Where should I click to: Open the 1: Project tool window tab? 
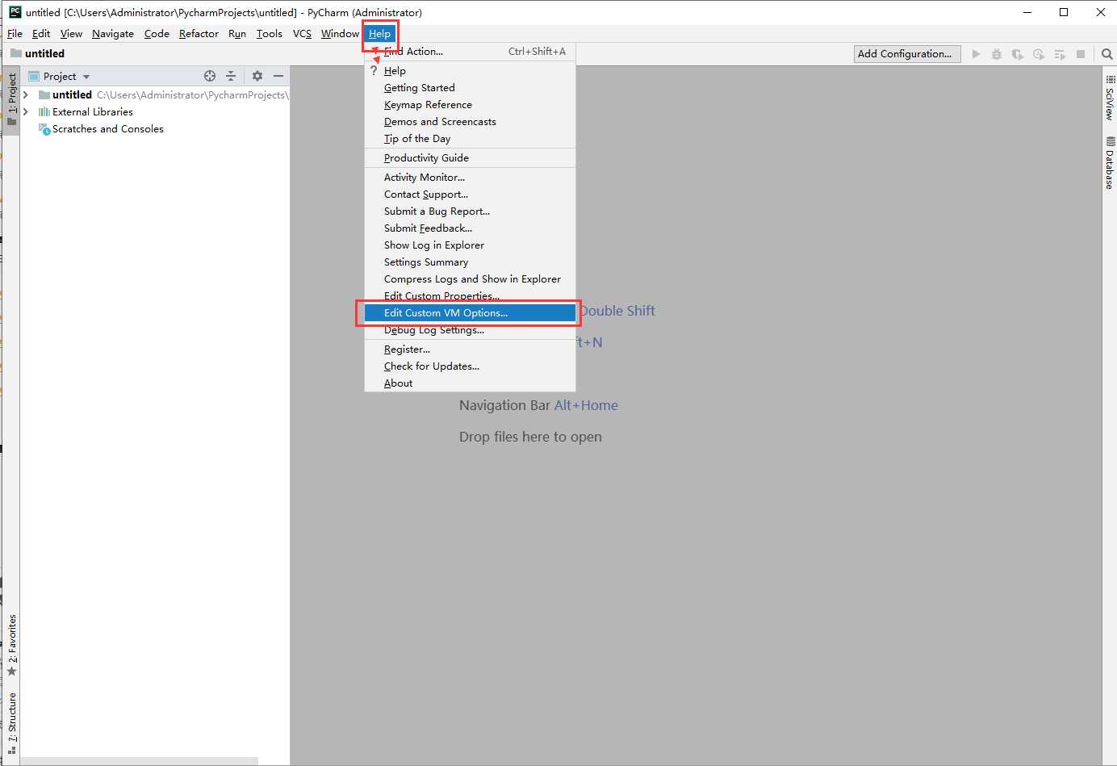tap(11, 100)
